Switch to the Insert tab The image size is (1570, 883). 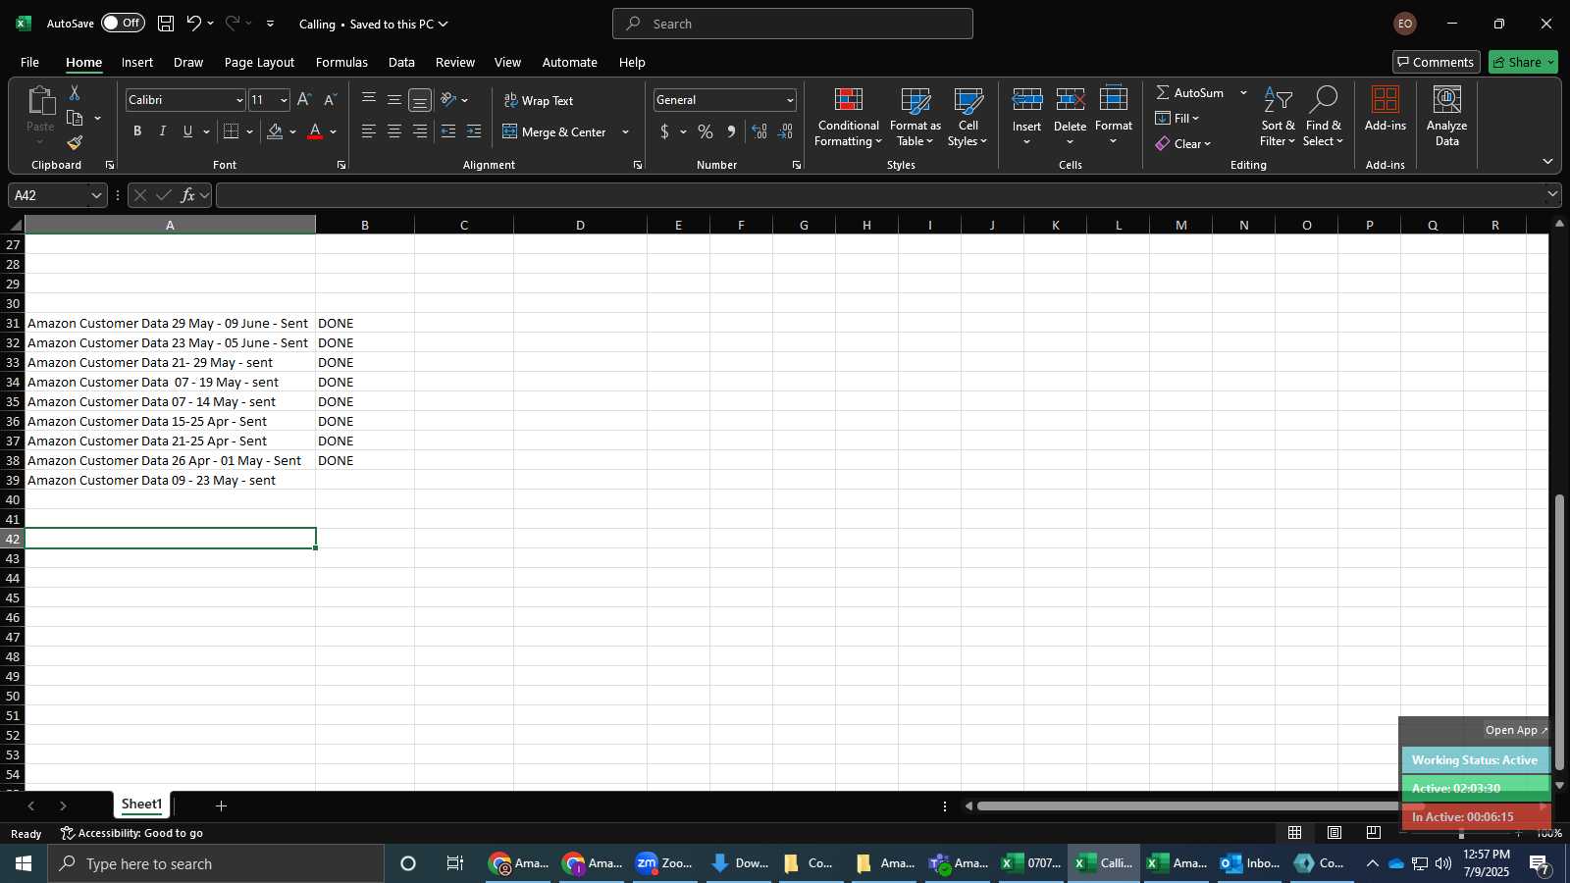[x=137, y=62]
